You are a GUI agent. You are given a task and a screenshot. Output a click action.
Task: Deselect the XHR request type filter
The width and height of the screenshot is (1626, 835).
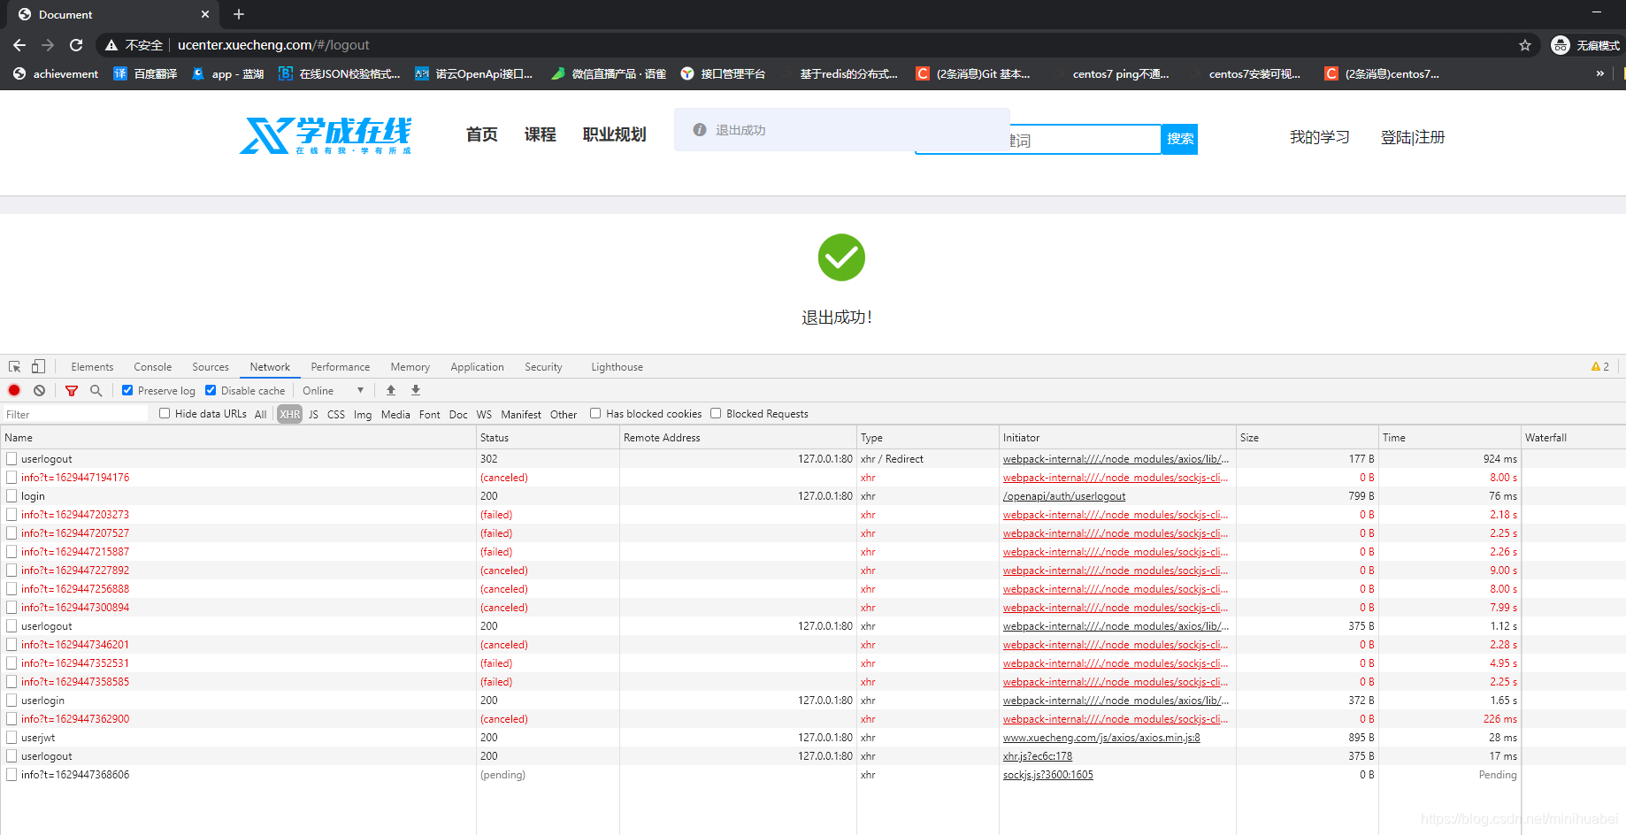click(x=289, y=414)
